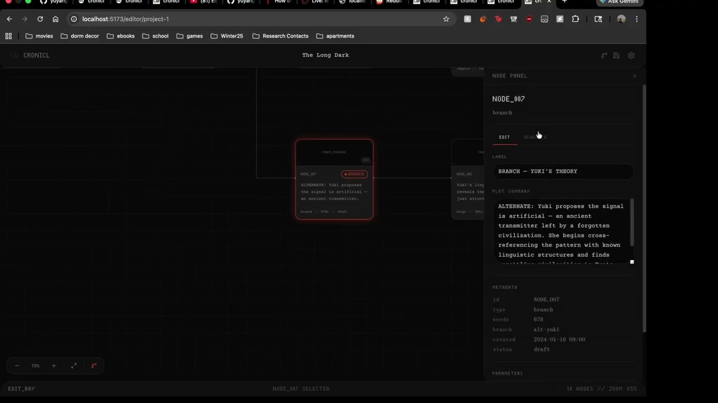Bookmark this page with star icon
The image size is (718, 403).
coord(446,19)
